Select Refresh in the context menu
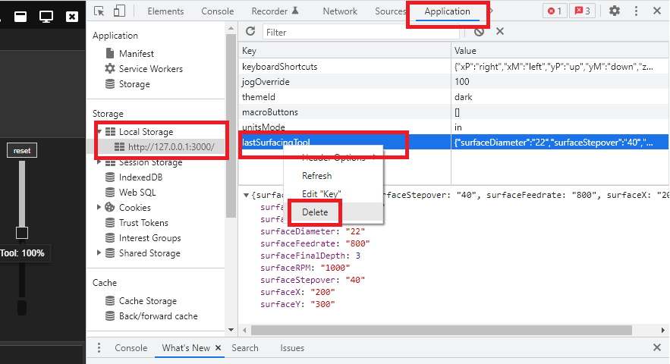This screenshot has width=670, height=364. [316, 176]
